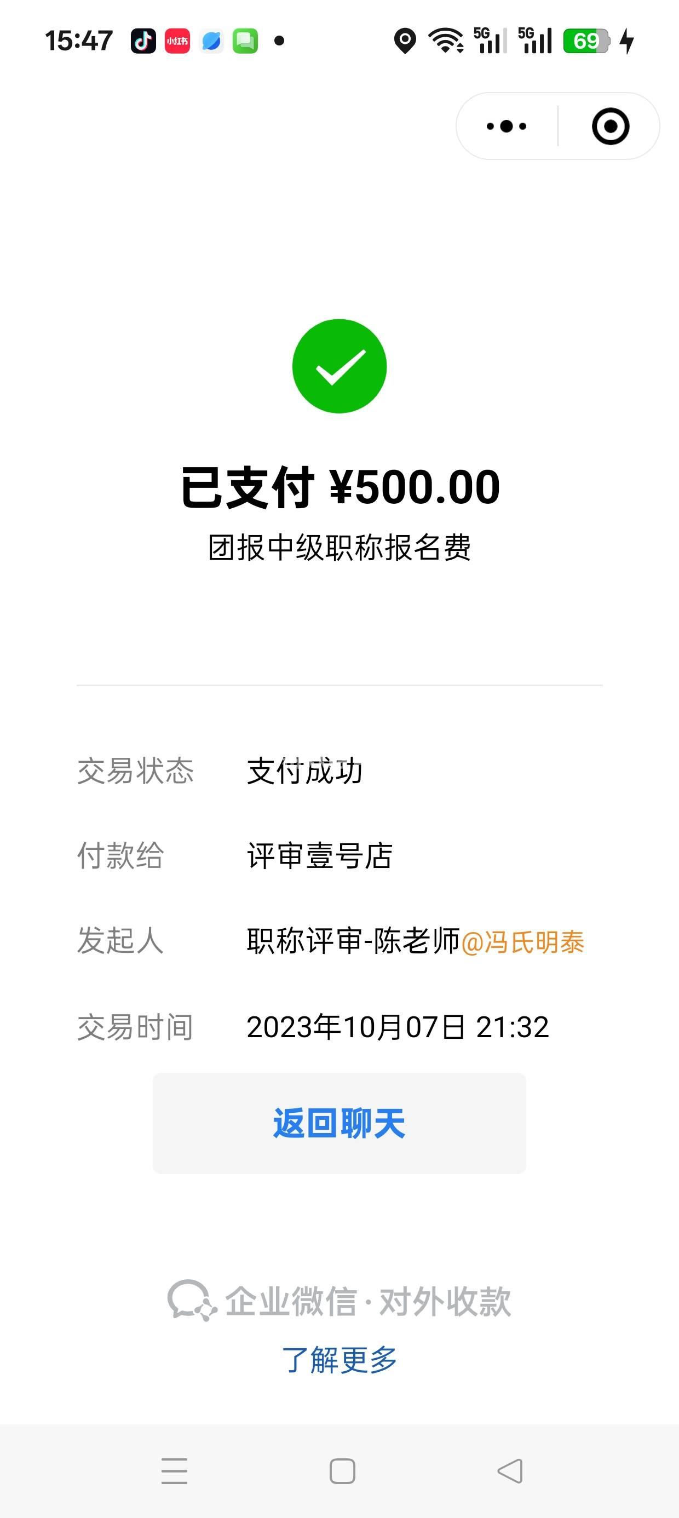679x1518 pixels.
Task: Open the 了解更多 link
Action: (339, 1360)
